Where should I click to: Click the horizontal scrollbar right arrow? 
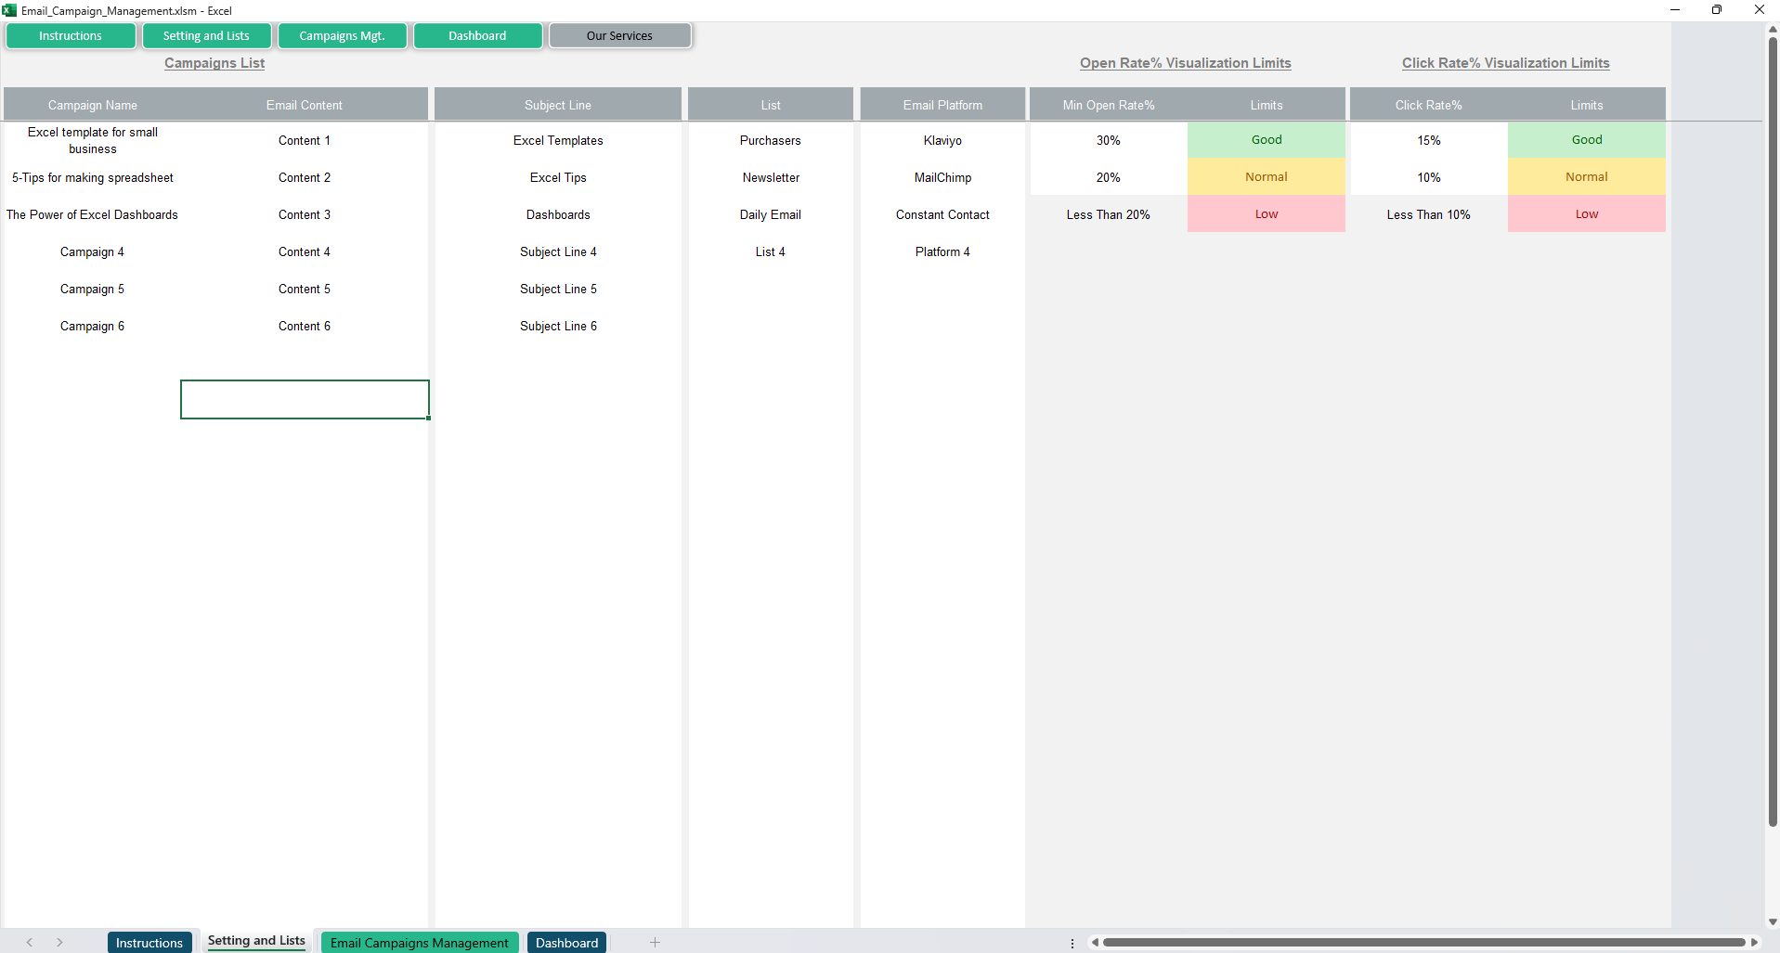(x=1754, y=942)
